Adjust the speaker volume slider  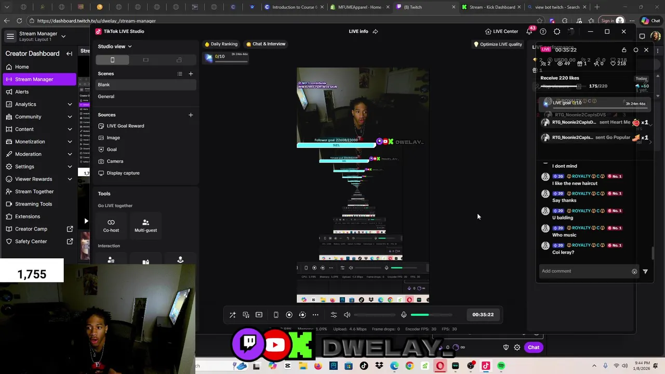pyautogui.click(x=374, y=315)
